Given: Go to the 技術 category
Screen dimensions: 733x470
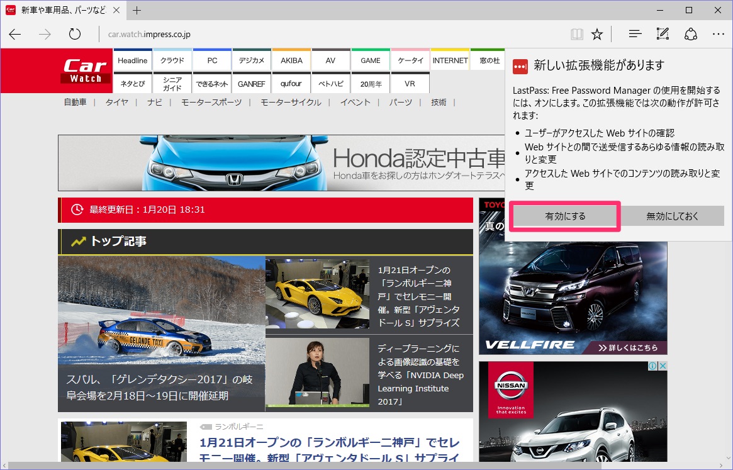Looking at the screenshot, I should pyautogui.click(x=439, y=102).
